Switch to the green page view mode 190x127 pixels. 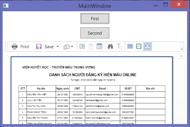pos(139,46)
